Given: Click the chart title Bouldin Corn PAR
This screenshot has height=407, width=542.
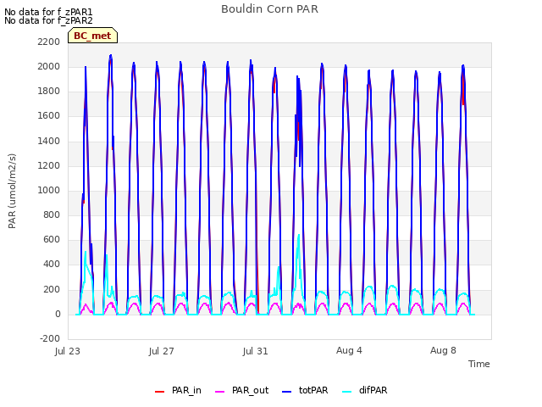Looking at the screenshot, I should [269, 9].
